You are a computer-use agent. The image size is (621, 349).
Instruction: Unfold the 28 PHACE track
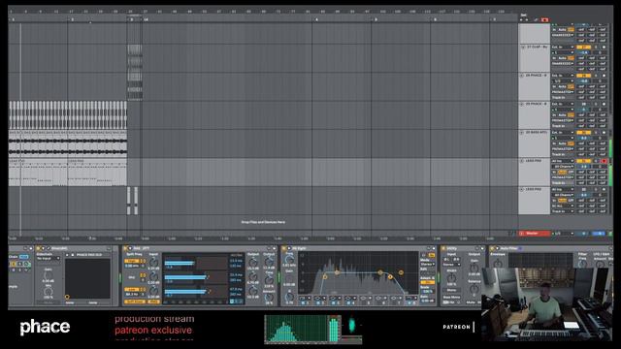click(522, 76)
